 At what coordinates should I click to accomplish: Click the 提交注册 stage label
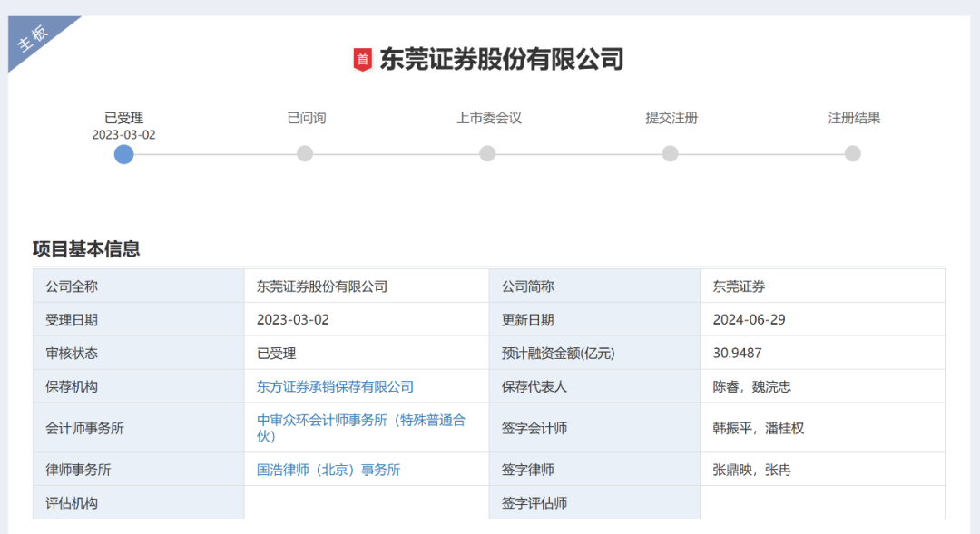671,118
